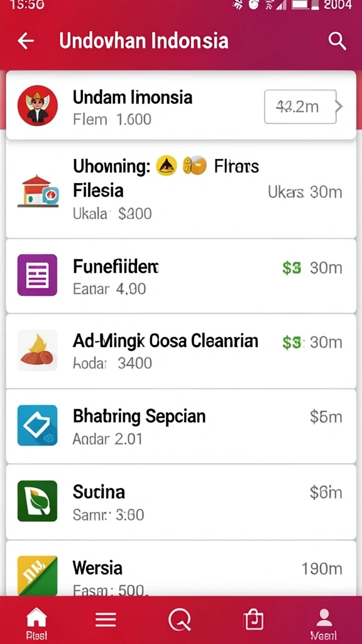Click the 42.2m box button

coord(300,107)
